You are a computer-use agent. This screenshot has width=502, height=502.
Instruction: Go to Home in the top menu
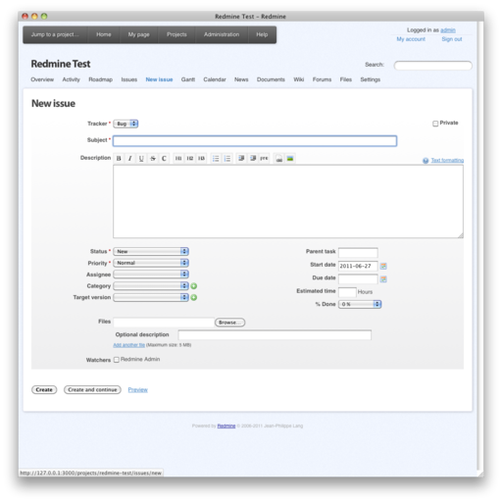(104, 34)
